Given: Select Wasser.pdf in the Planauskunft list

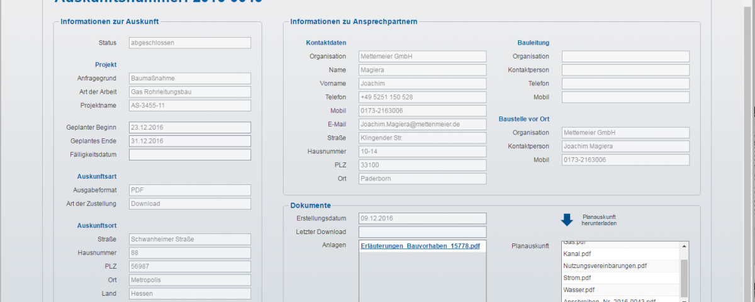Looking at the screenshot, I should pos(579,289).
